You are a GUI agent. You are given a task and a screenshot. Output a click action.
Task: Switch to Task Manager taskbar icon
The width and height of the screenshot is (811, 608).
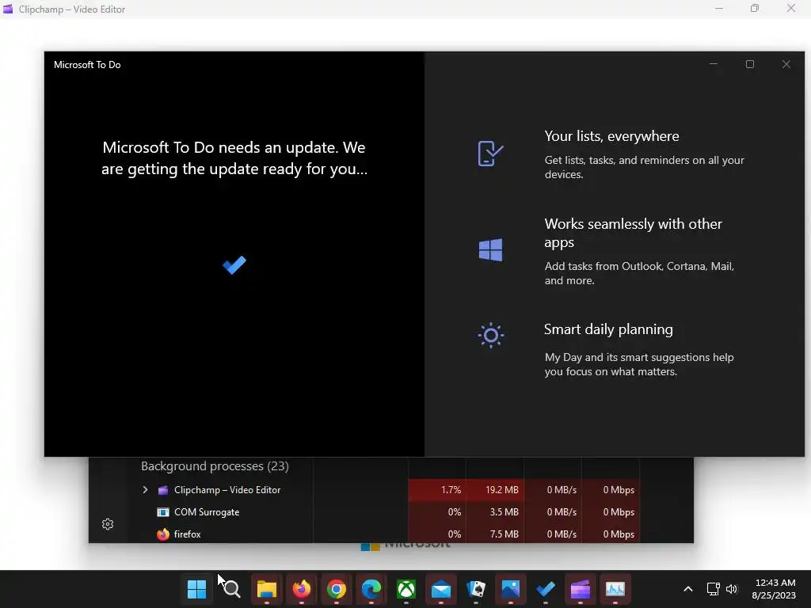(x=615, y=589)
